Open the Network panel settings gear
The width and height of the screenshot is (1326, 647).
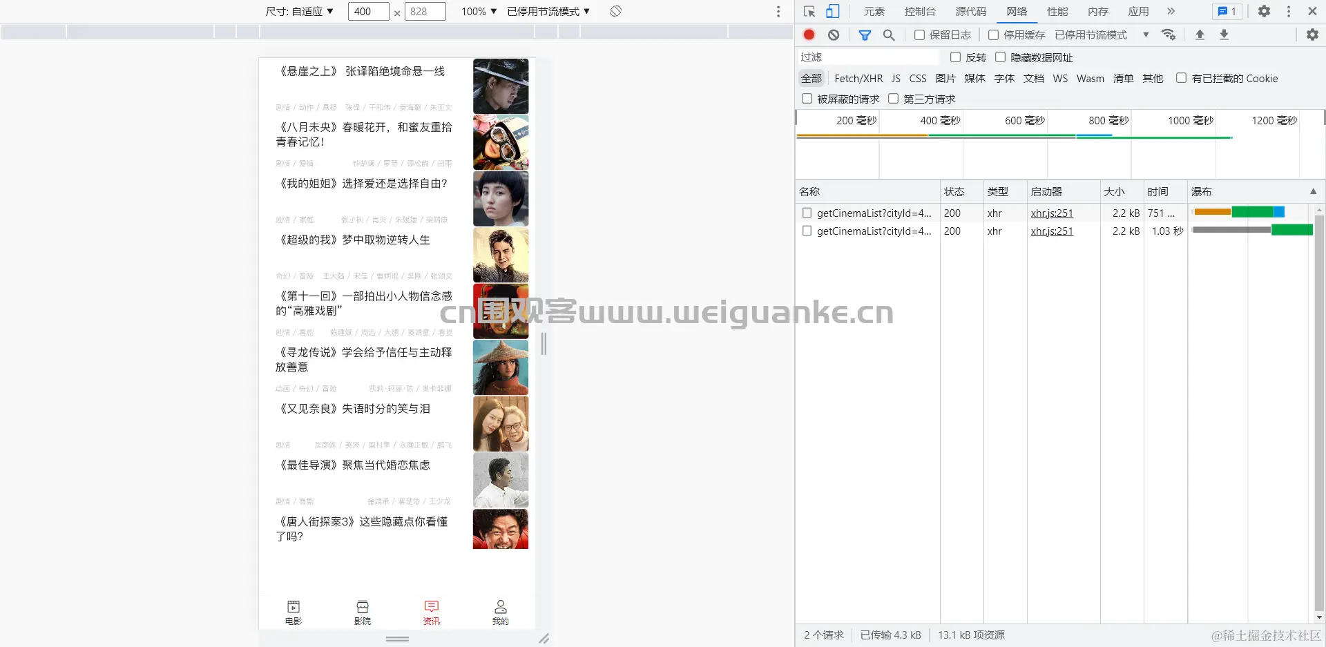tap(1311, 35)
